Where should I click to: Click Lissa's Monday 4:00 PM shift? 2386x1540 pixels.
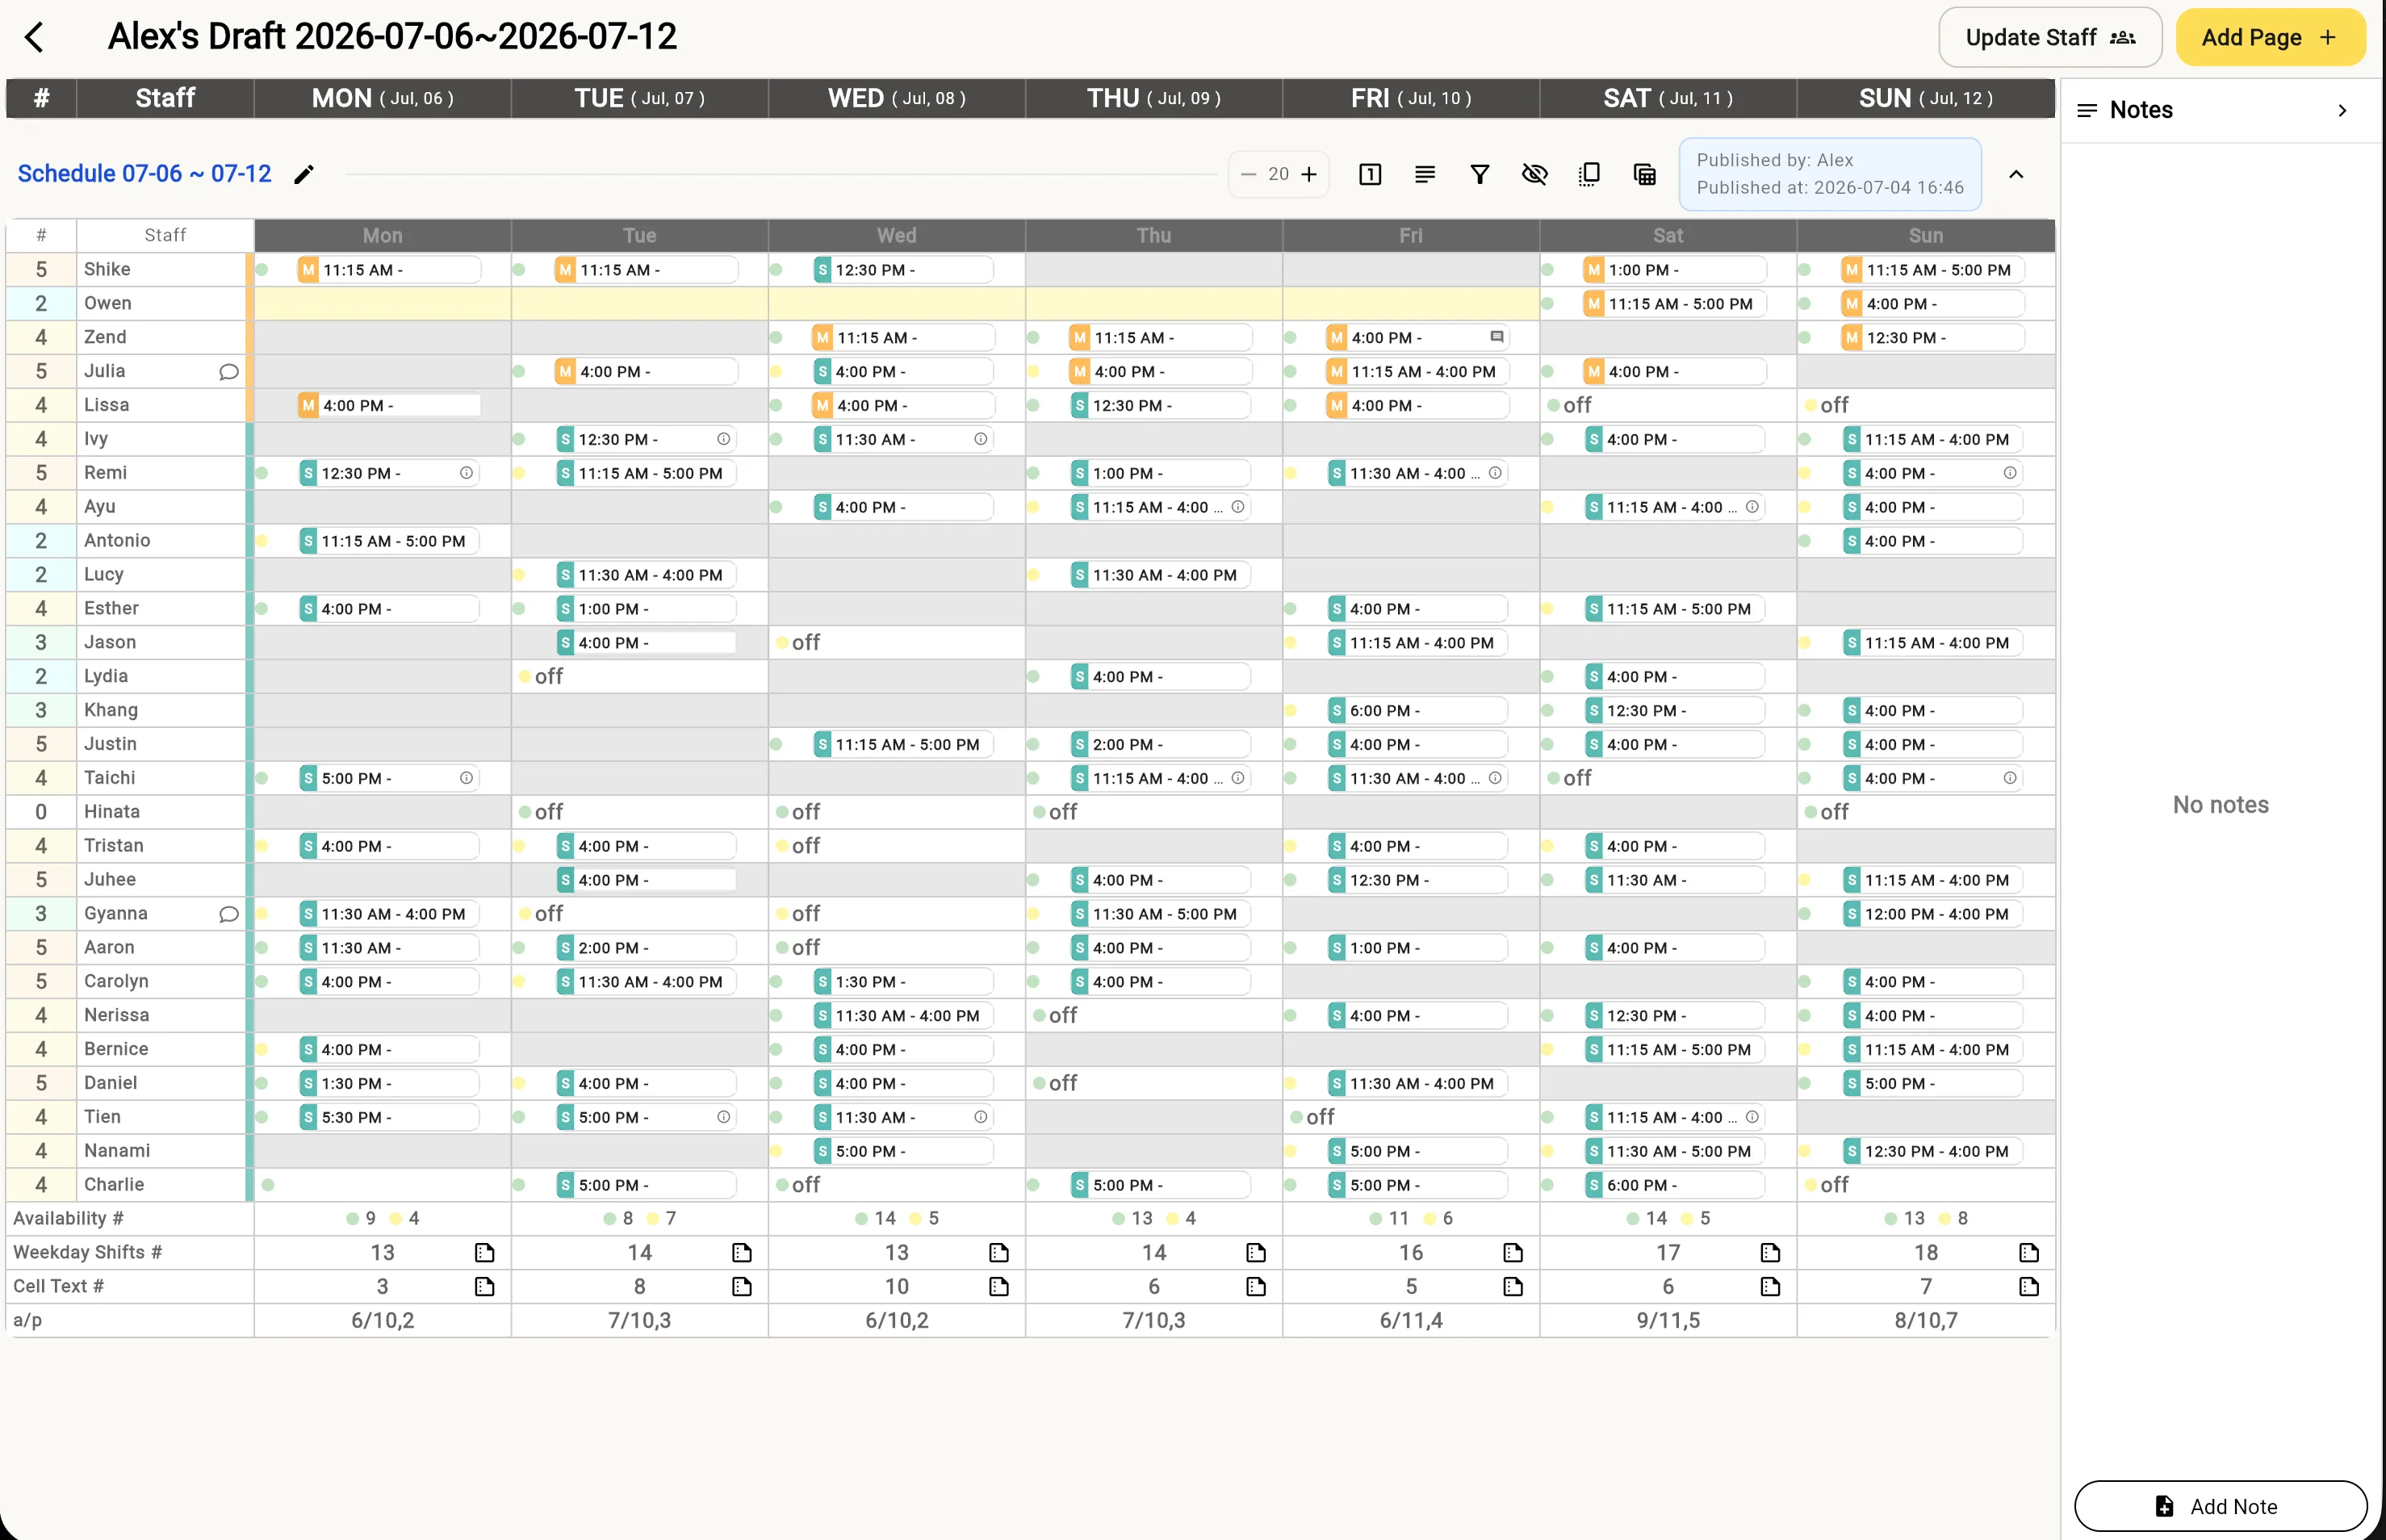[x=389, y=406]
